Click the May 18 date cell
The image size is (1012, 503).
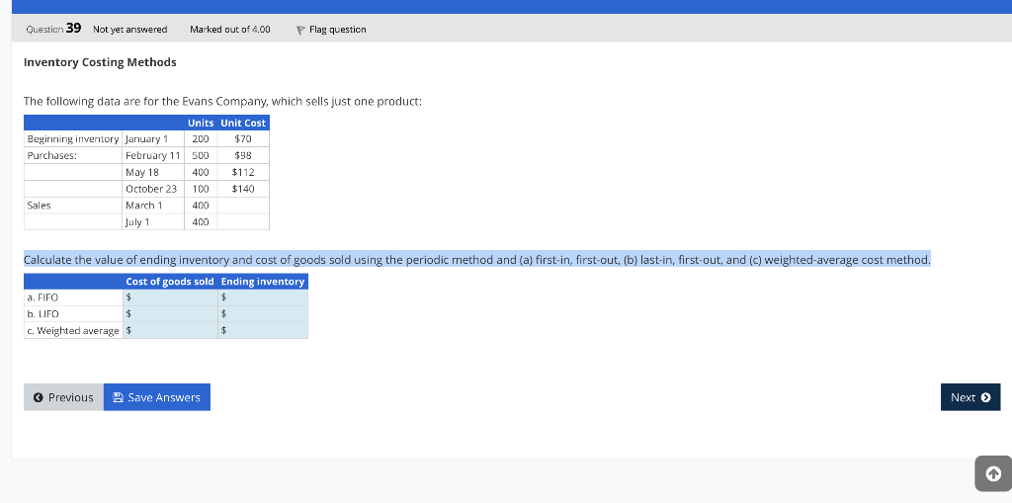point(153,172)
